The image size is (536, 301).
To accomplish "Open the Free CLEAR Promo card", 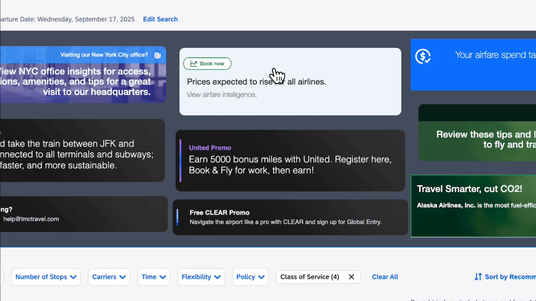I will point(290,217).
